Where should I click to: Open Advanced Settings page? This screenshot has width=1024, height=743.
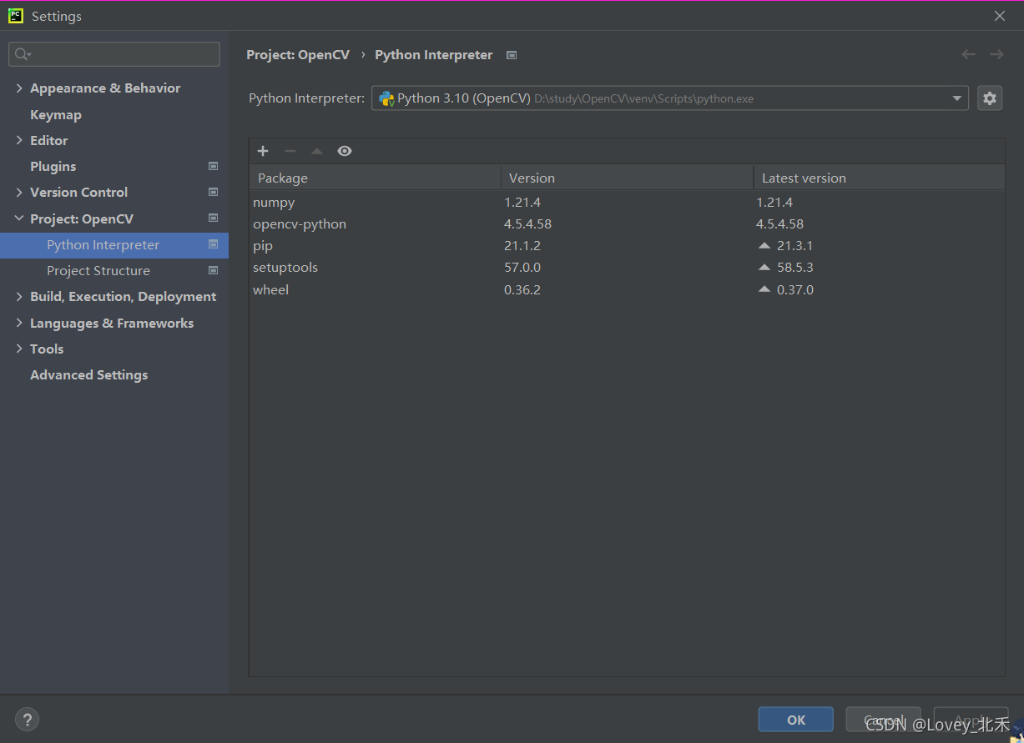[89, 374]
